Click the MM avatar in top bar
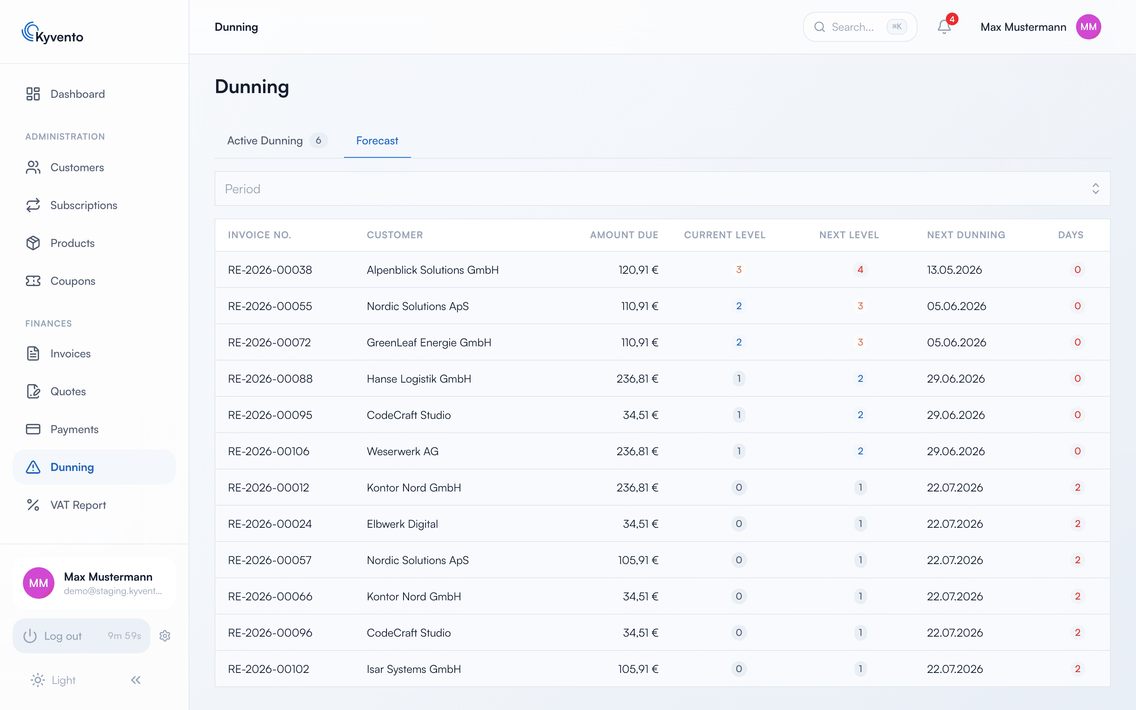Viewport: 1136px width, 710px height. 1088,27
